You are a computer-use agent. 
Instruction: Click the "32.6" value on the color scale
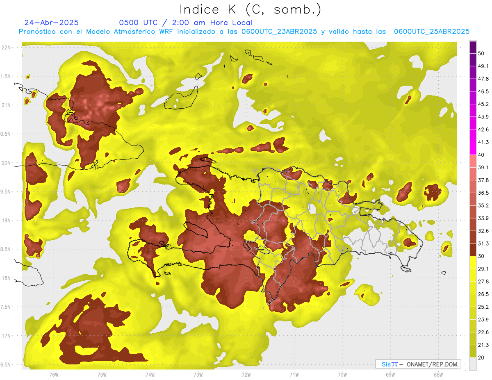(483, 231)
